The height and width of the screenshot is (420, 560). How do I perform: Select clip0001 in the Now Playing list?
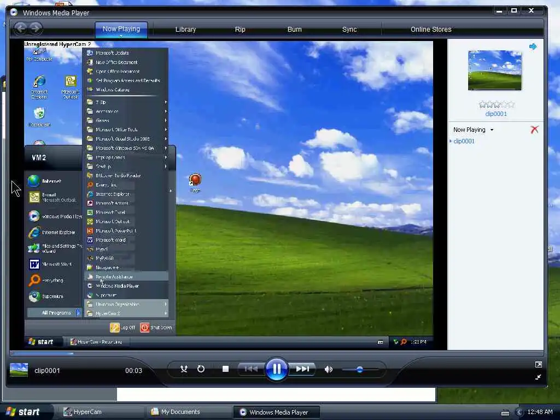(464, 141)
